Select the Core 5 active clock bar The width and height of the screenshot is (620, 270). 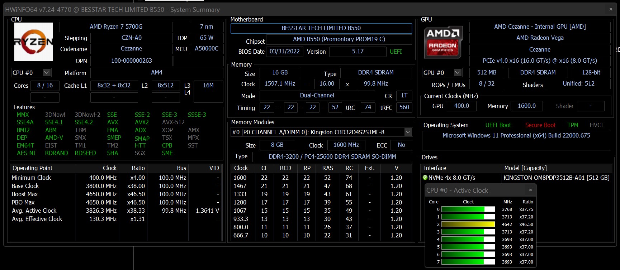468,247
